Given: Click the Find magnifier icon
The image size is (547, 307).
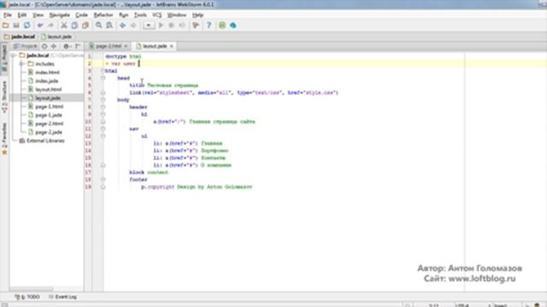Looking at the screenshot, I should tap(99, 26).
